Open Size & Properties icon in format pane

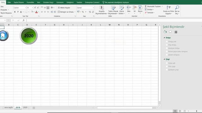(x=176, y=32)
